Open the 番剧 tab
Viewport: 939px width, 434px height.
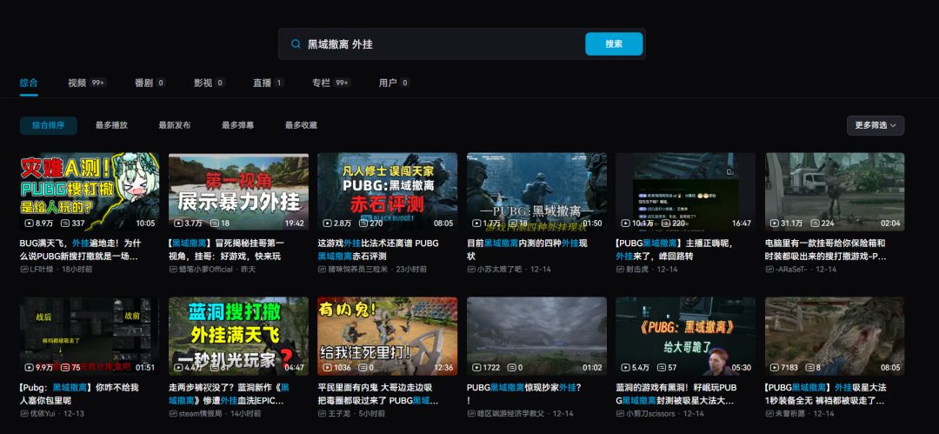(x=150, y=83)
